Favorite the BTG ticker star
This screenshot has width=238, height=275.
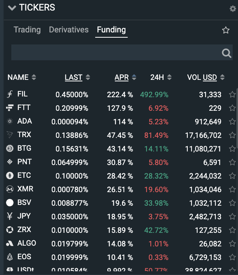[232, 148]
